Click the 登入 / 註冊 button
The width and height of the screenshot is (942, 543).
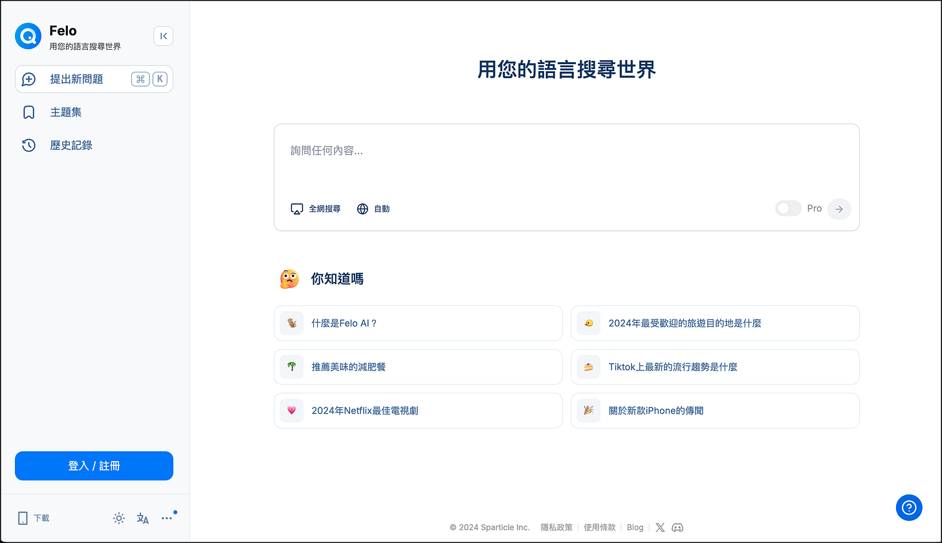pyautogui.click(x=94, y=466)
